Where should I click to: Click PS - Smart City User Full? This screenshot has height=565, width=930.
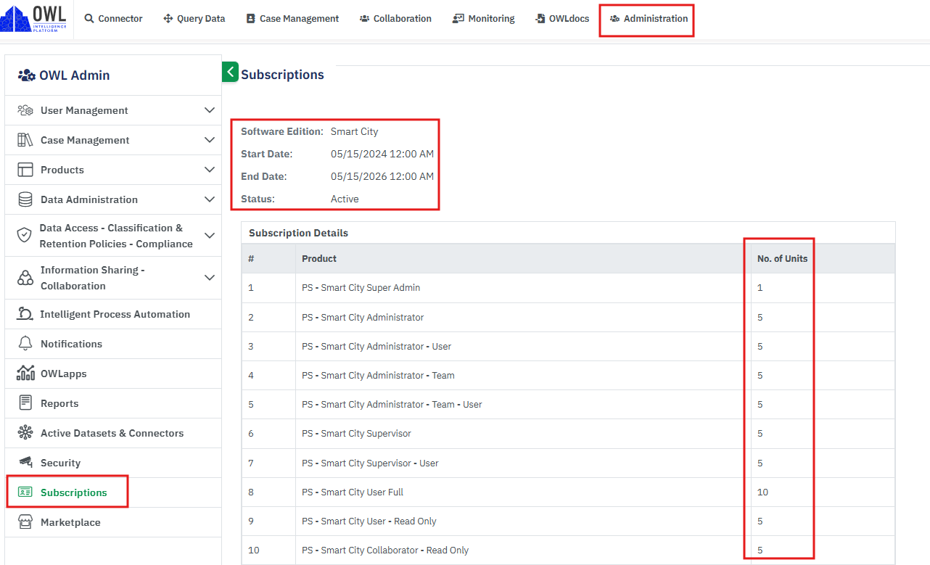[x=353, y=492]
